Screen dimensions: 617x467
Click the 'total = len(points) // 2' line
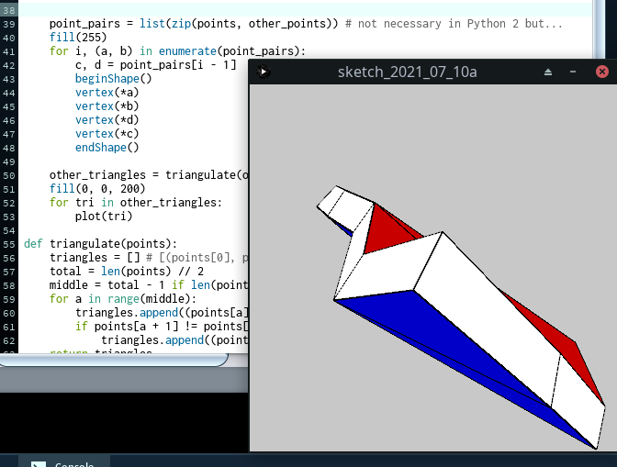(127, 272)
